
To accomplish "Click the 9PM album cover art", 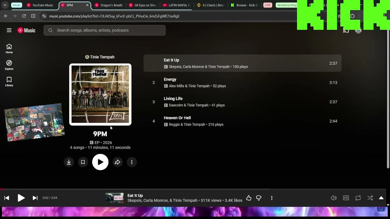I will coord(100,94).
